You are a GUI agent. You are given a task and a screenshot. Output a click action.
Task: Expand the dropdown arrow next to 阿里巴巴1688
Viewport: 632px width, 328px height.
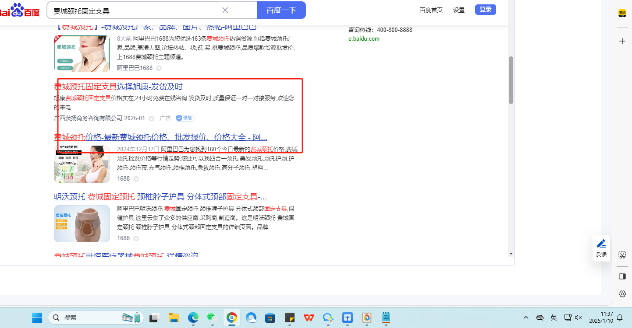(x=159, y=68)
